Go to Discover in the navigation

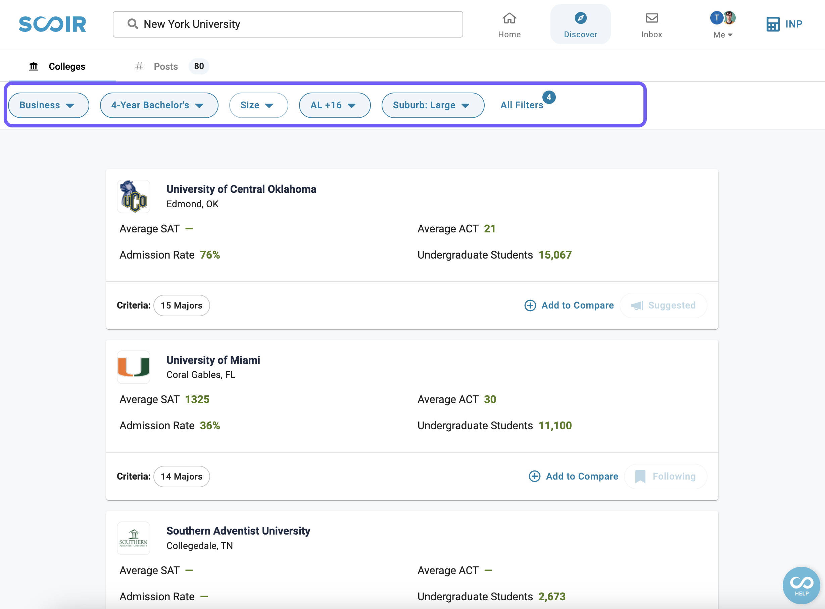point(580,24)
